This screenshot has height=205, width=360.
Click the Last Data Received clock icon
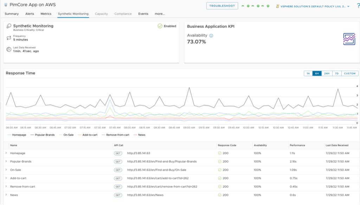tap(9, 49)
